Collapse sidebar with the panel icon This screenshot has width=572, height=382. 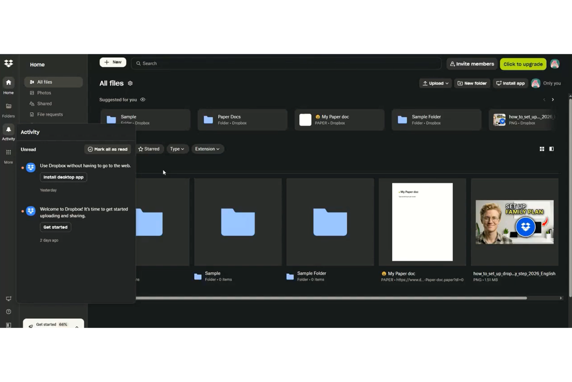(9, 325)
